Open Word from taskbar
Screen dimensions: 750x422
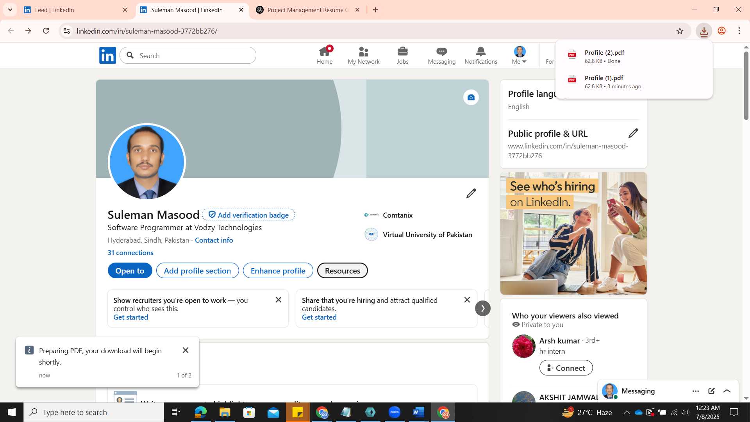point(418,412)
